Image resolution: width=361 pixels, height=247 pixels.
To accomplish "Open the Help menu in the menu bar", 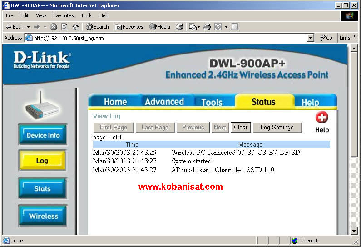I will tap(104, 15).
